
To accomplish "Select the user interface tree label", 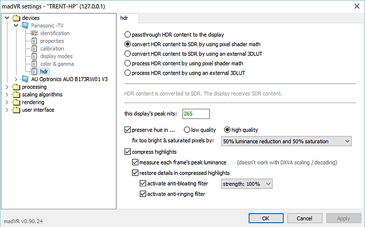I will pyautogui.click(x=38, y=110).
